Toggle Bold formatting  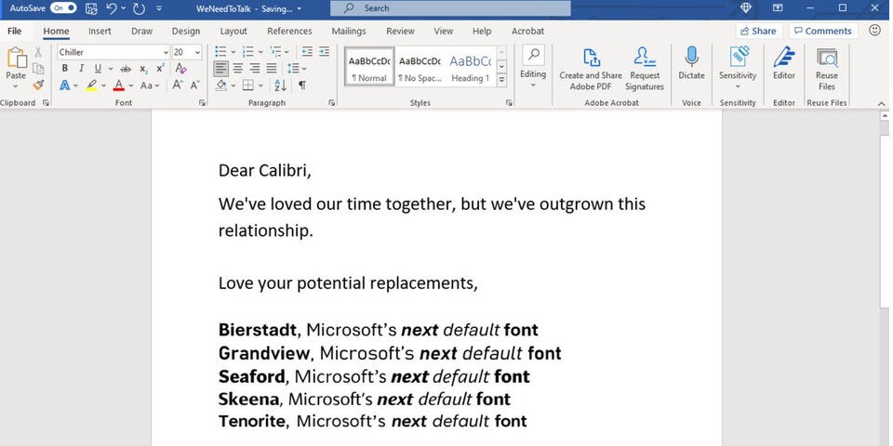(65, 68)
